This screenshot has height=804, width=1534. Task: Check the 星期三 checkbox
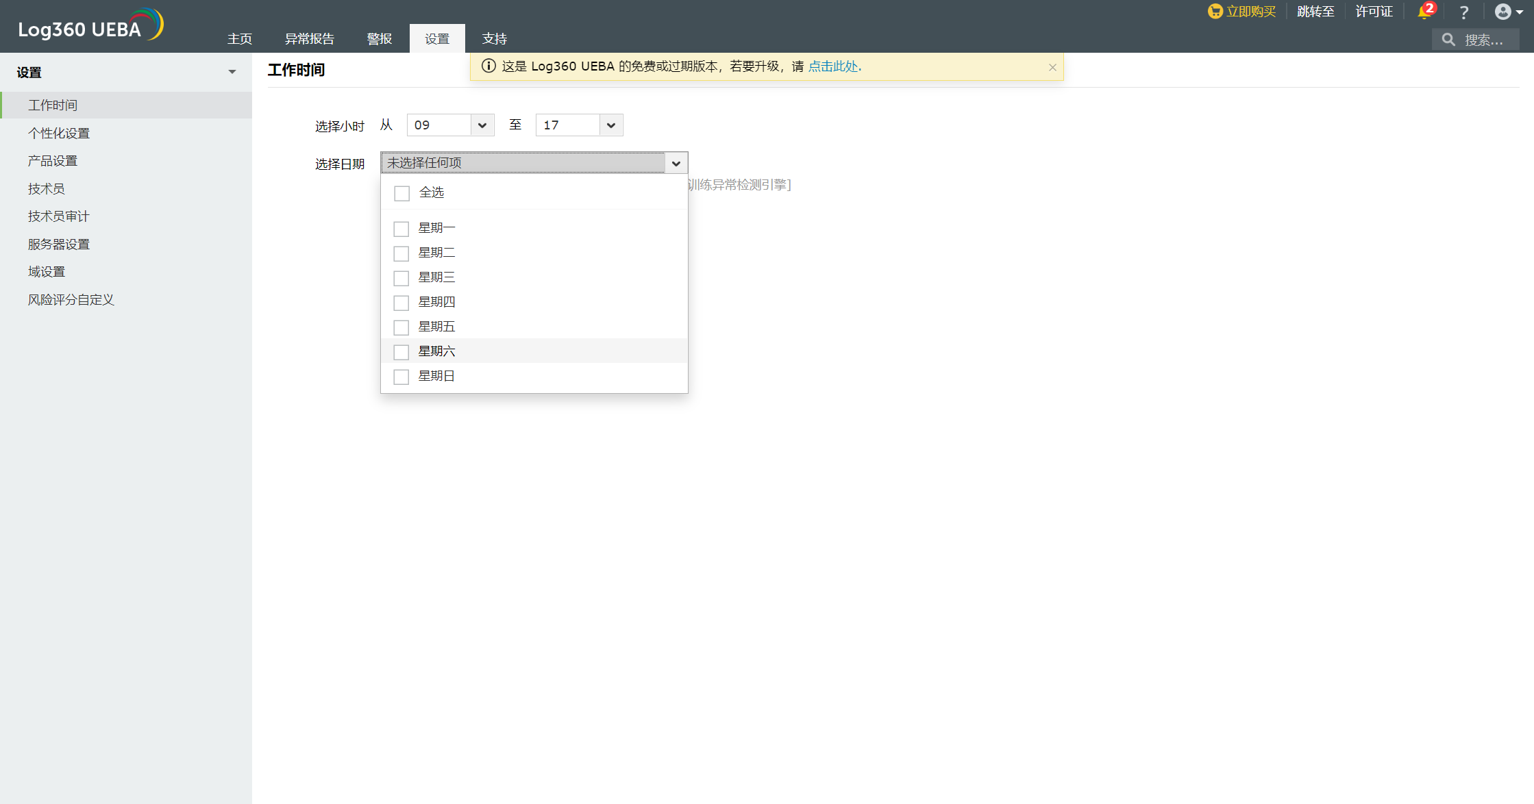point(401,278)
